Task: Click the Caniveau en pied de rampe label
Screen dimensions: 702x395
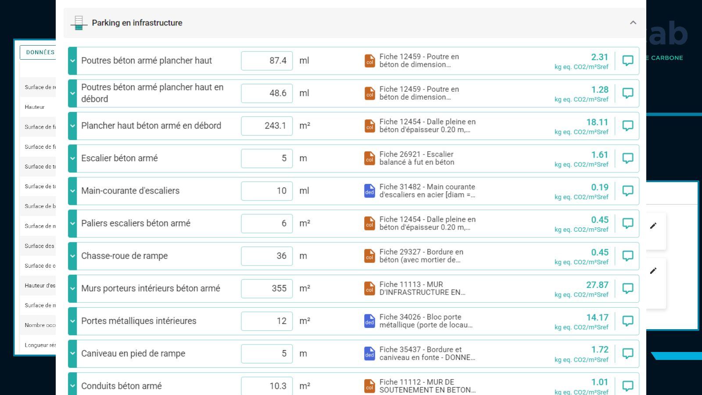Action: pyautogui.click(x=133, y=353)
